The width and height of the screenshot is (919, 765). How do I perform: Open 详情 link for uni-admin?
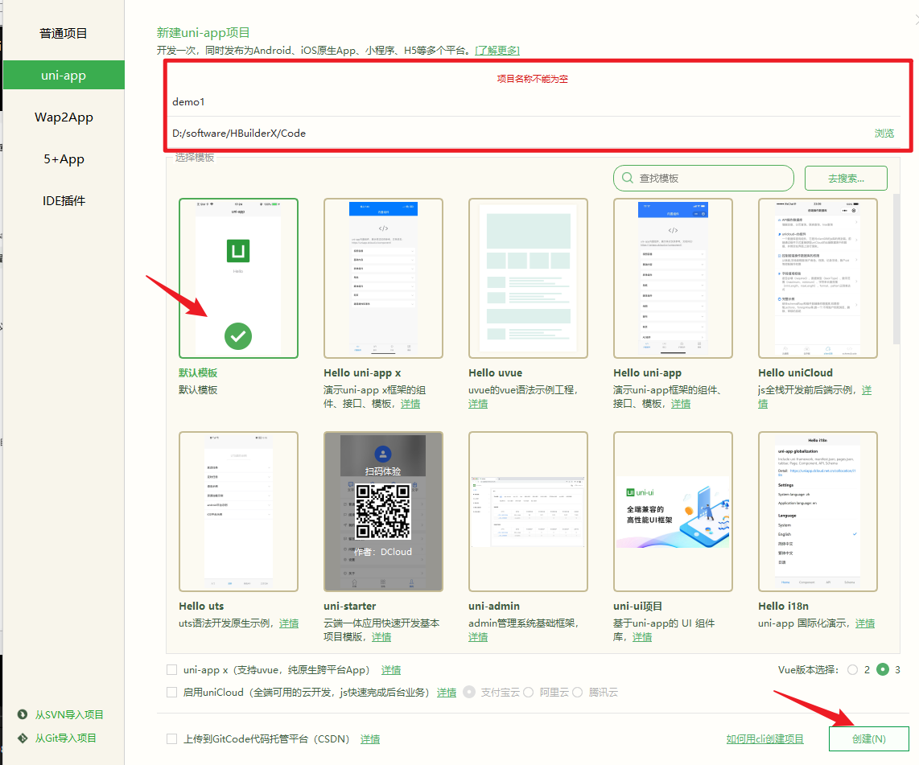(478, 637)
